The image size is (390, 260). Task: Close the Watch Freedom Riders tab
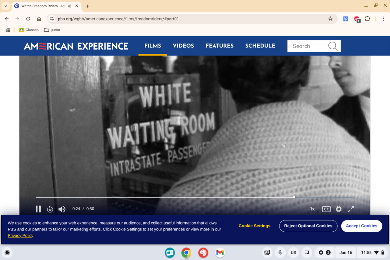pos(77,6)
